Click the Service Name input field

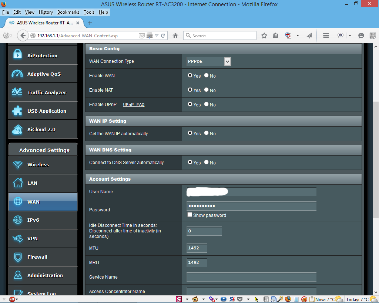point(251,277)
